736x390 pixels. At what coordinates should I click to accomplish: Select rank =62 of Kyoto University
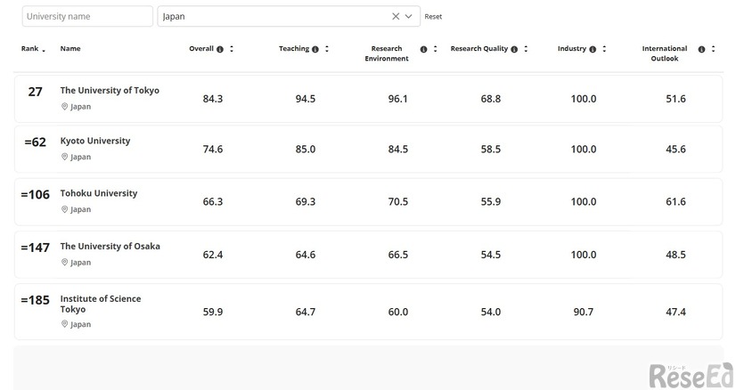pos(36,142)
